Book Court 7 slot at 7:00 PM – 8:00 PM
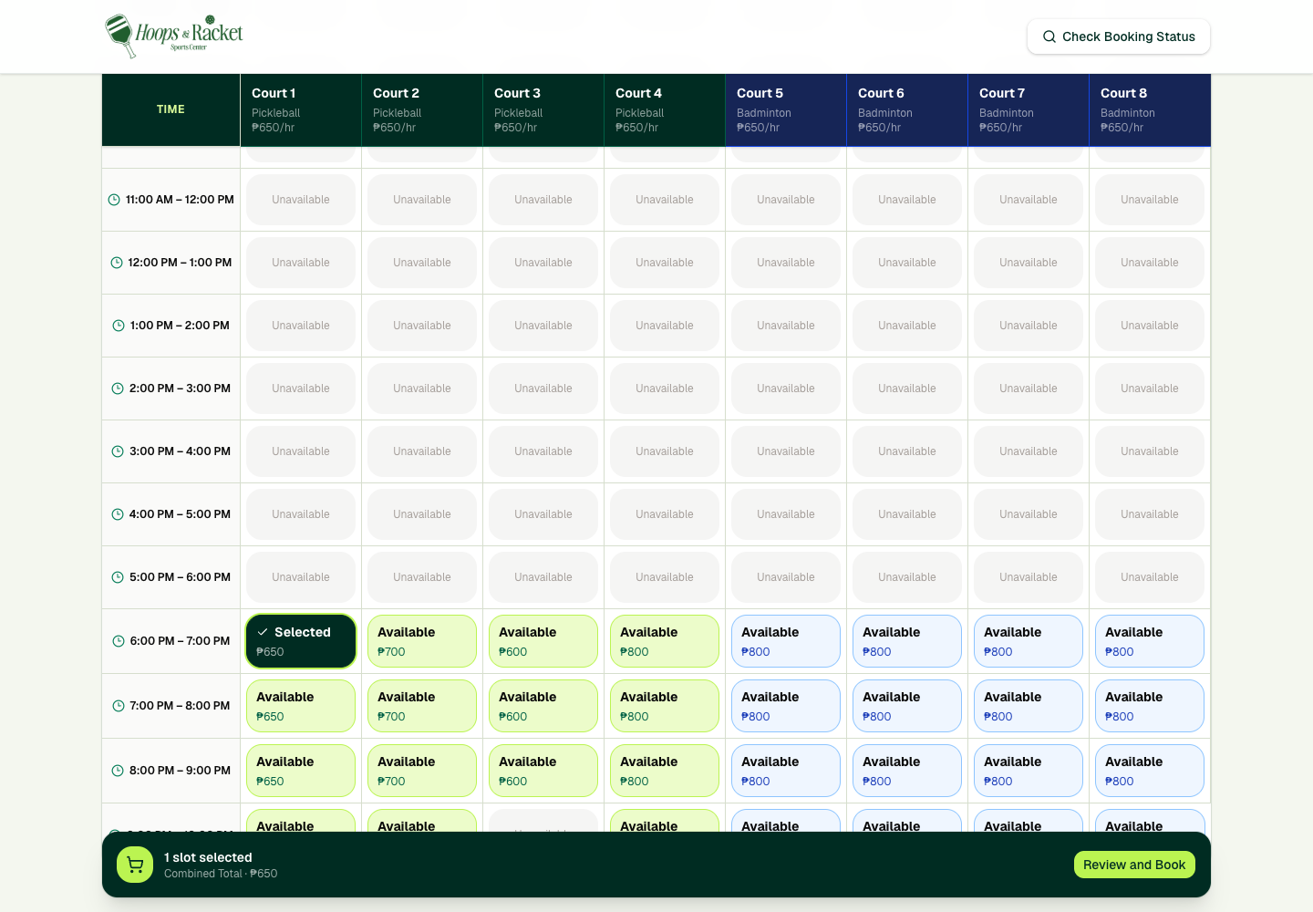This screenshot has height=912, width=1313. pos(1029,706)
